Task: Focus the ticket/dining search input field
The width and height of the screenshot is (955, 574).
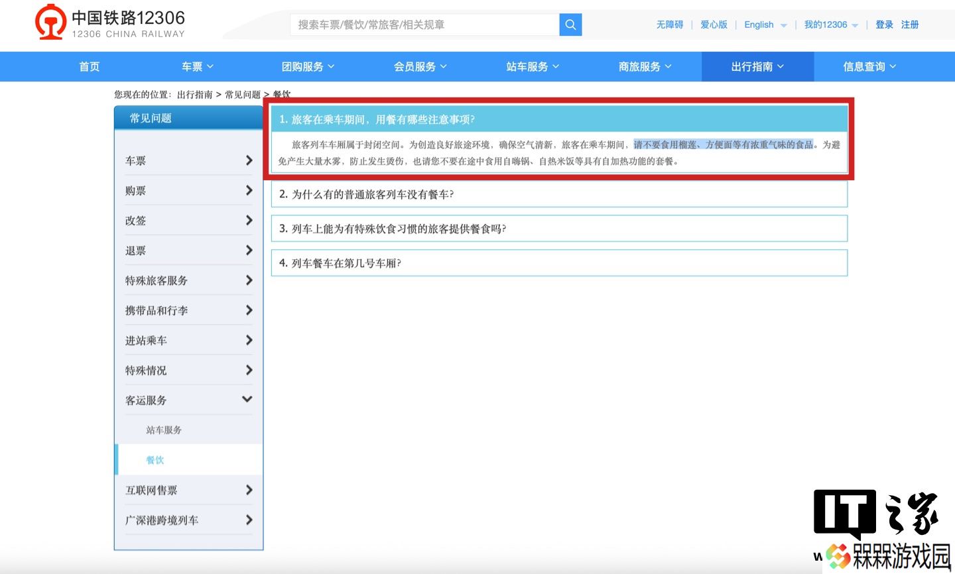Action: pyautogui.click(x=424, y=25)
